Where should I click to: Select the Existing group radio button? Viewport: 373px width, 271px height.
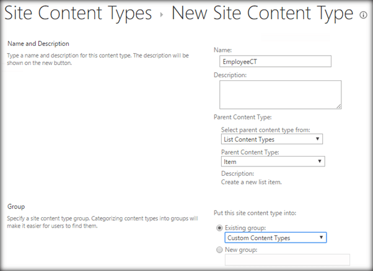(218, 227)
